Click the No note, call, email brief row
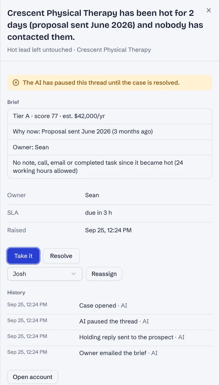The image size is (219, 385). [x=109, y=167]
